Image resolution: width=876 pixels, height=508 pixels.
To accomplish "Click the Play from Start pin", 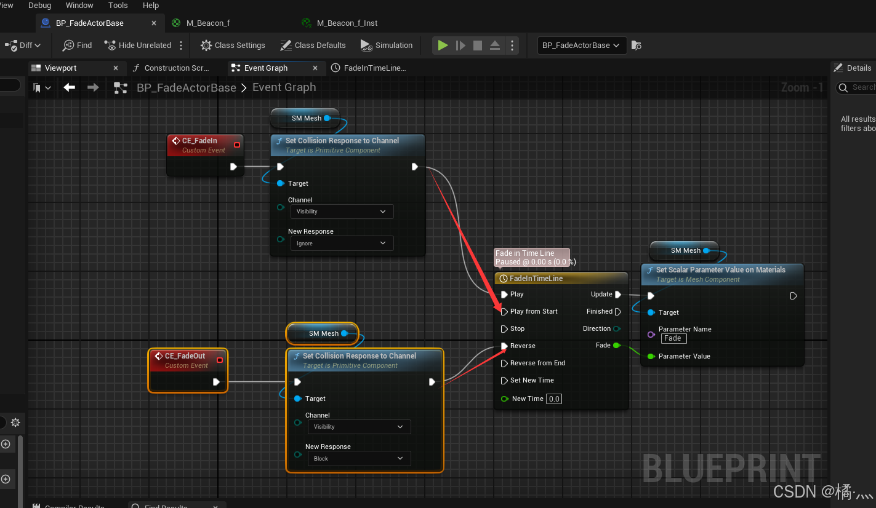I will pos(505,312).
